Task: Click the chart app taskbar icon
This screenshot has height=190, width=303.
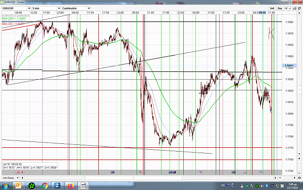Action: coord(83,186)
